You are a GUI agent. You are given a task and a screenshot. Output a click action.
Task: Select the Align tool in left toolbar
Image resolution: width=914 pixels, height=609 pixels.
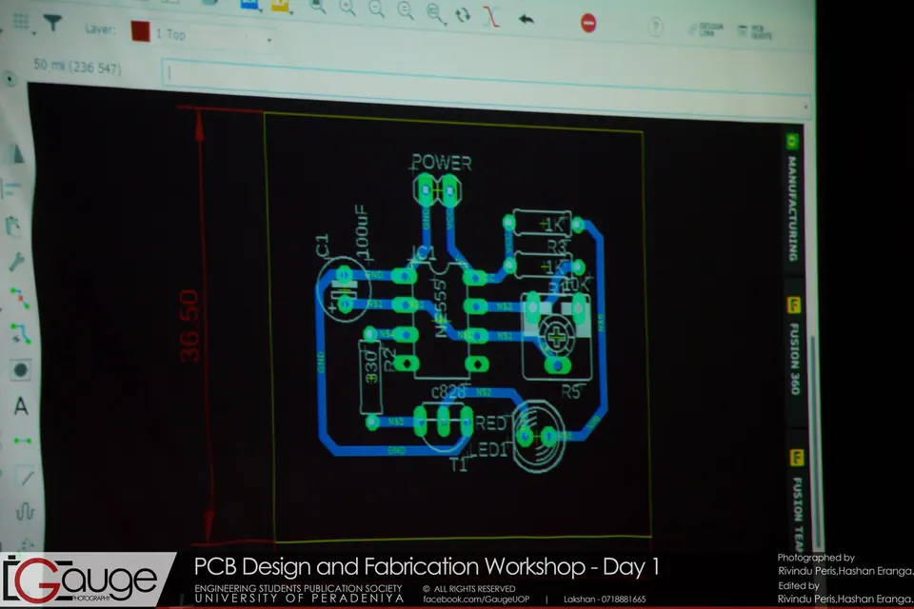[12, 188]
